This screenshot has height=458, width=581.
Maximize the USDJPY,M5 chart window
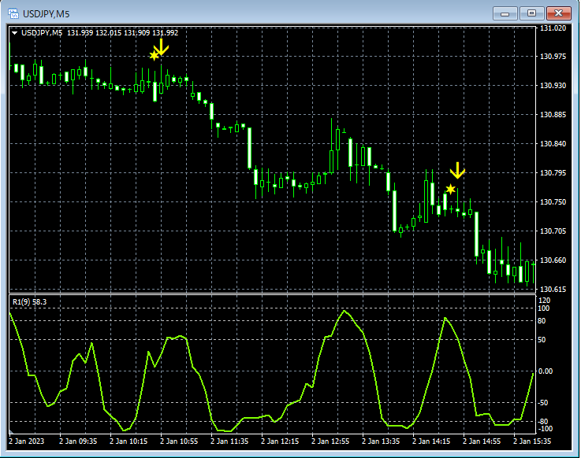(x=531, y=13)
